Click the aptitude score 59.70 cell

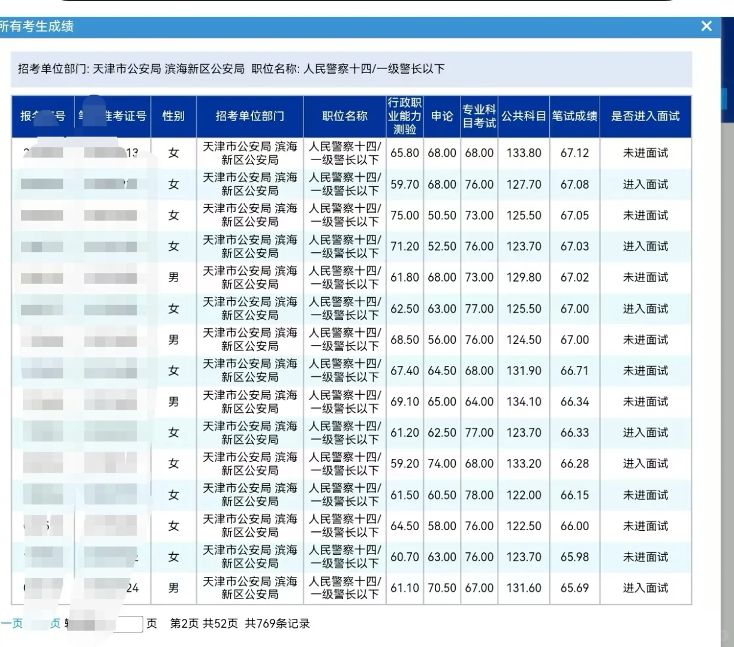pos(405,185)
